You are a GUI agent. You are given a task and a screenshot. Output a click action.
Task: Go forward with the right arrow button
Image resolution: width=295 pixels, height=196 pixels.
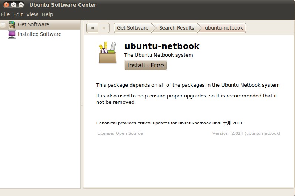[104, 28]
